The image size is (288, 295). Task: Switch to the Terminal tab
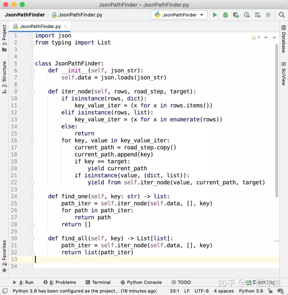(x=98, y=282)
